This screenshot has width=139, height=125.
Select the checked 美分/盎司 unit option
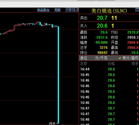[x=129, y=58]
